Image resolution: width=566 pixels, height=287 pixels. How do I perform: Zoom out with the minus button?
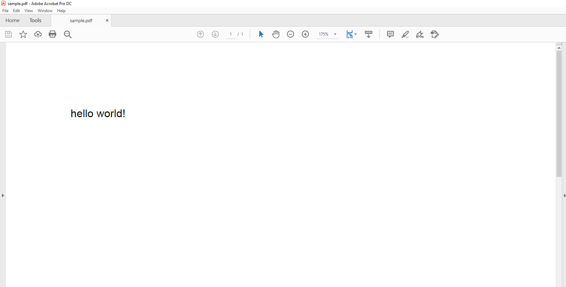coord(291,34)
